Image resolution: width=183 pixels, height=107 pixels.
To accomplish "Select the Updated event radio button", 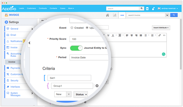I will pyautogui.click(x=87, y=28).
